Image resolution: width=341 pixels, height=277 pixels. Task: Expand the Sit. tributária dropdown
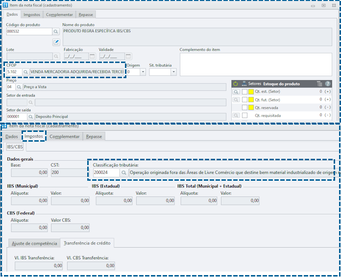coord(173,72)
